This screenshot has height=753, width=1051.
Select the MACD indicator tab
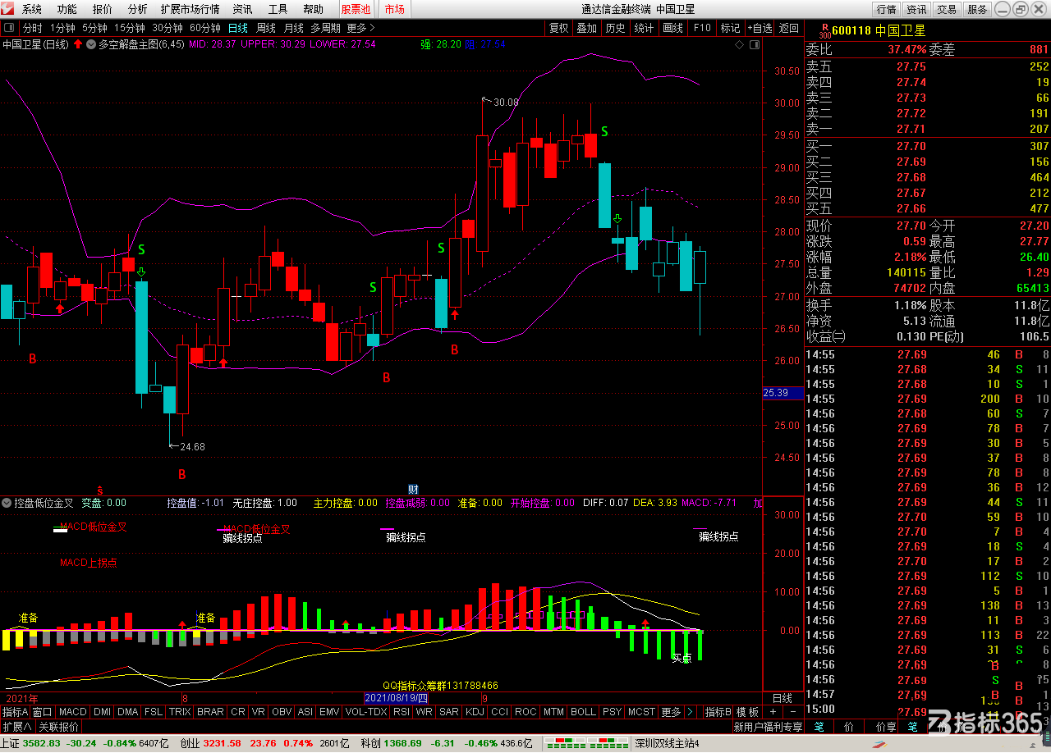click(x=72, y=712)
